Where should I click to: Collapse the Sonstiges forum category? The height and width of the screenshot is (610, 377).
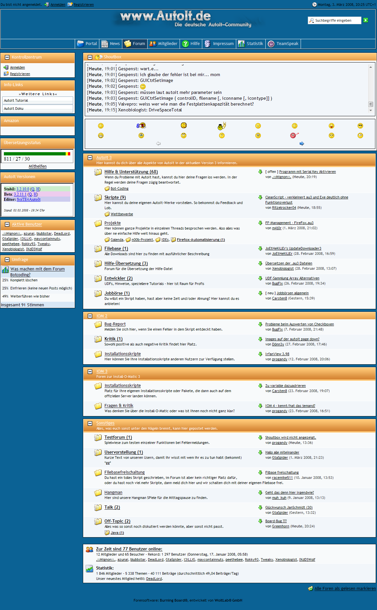[90, 423]
